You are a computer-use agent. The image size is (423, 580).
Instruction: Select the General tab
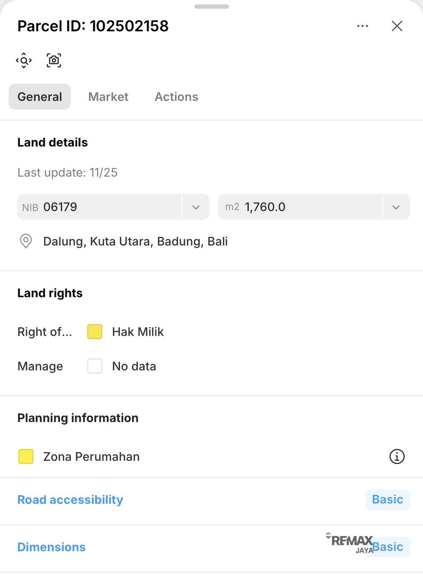[x=40, y=97]
